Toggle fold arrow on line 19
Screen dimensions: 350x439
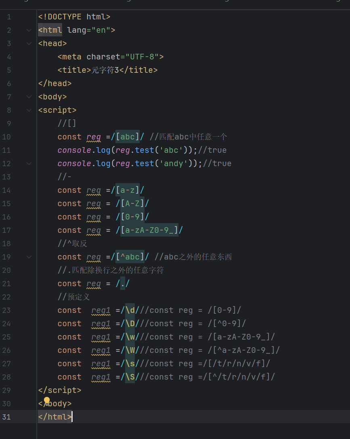click(29, 257)
